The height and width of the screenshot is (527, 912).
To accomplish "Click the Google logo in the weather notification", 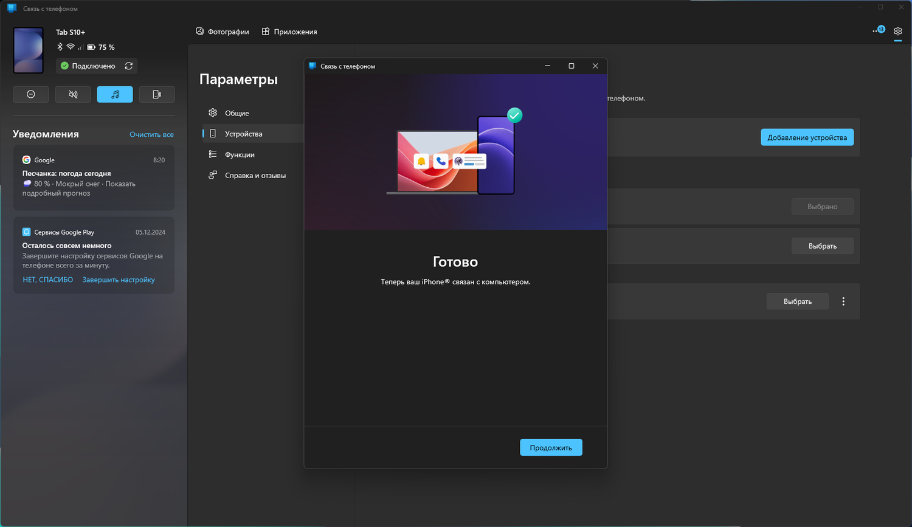I will coord(26,160).
